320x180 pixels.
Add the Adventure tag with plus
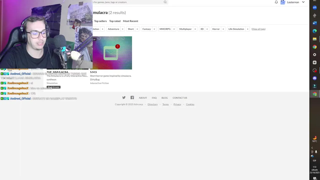122,29
